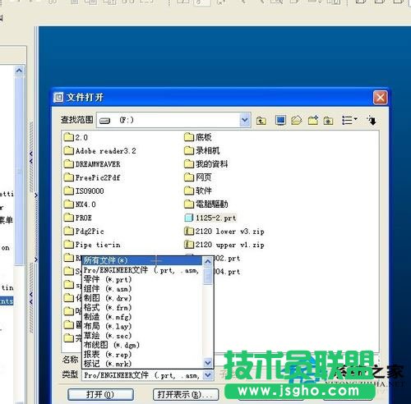Screen dimensions: 411x404
Task: Select 布局 (*.lay) file type
Action: [x=142, y=326]
